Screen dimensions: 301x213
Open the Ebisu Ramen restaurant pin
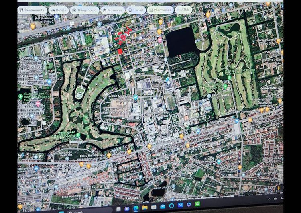point(109,154)
